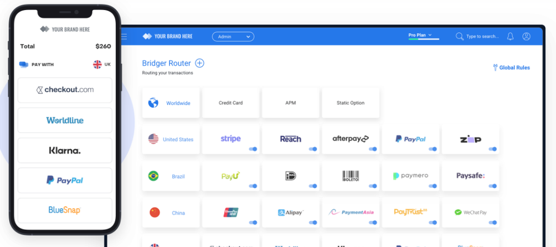This screenshot has height=247, width=556.
Task: Select the Boleto barcode logo card
Action: pyautogui.click(x=351, y=175)
